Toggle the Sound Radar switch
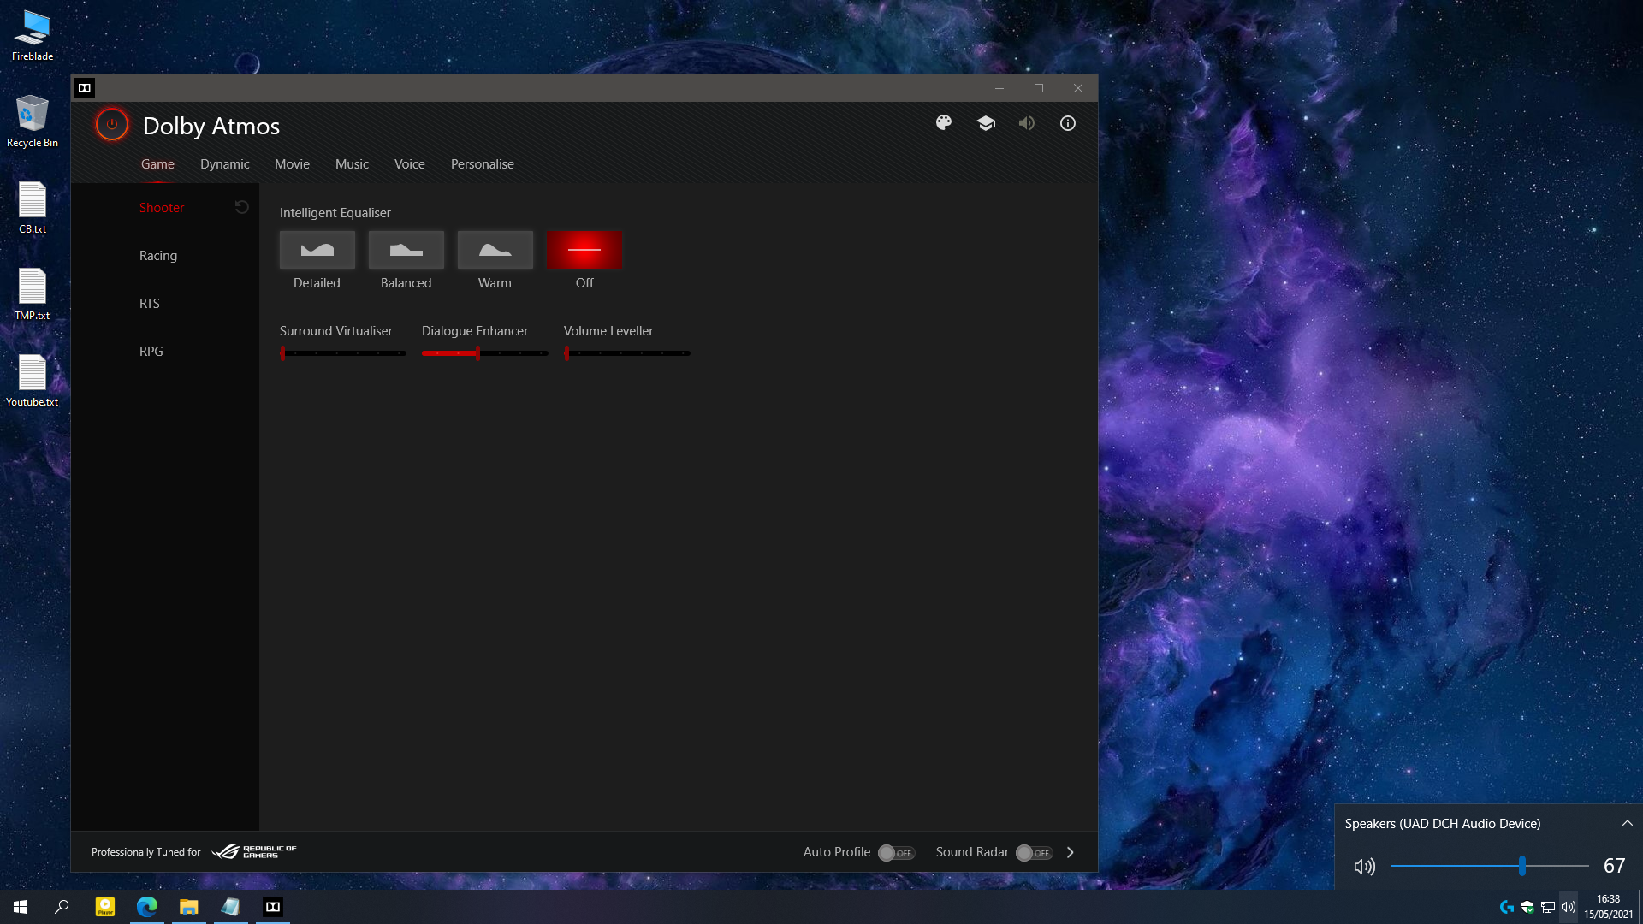The image size is (1643, 924). (1035, 853)
